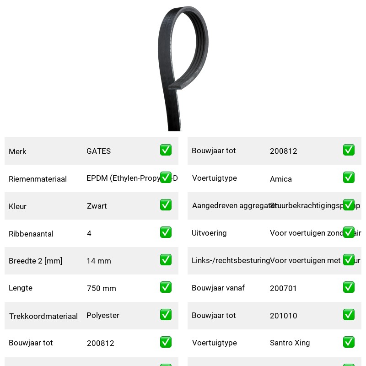Click the GATES brand value
Viewport: 366px width, 366px height.
(98, 151)
